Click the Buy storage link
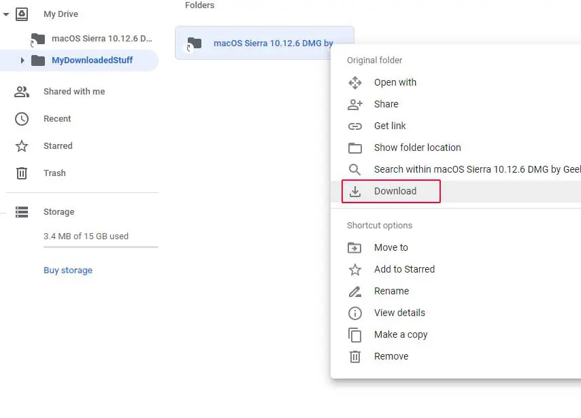The width and height of the screenshot is (581, 418). tap(68, 271)
